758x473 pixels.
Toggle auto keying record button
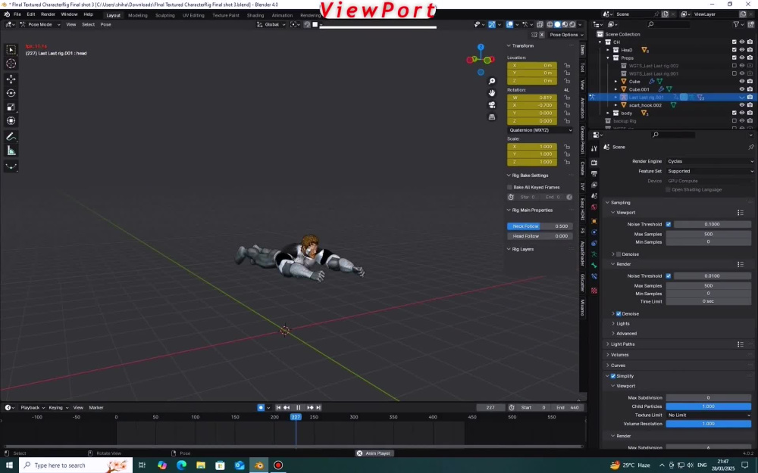(x=261, y=408)
